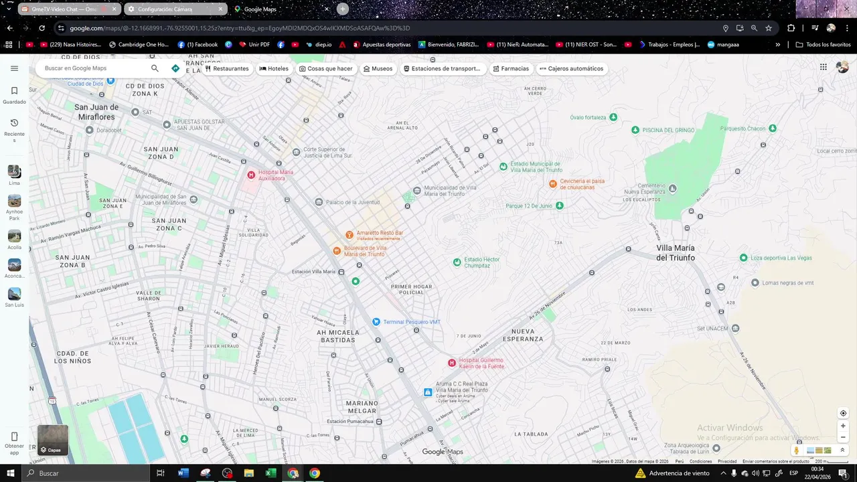Viewport: 857px width, 482px height.
Task: Select the Street View pegman
Action: [x=796, y=451]
